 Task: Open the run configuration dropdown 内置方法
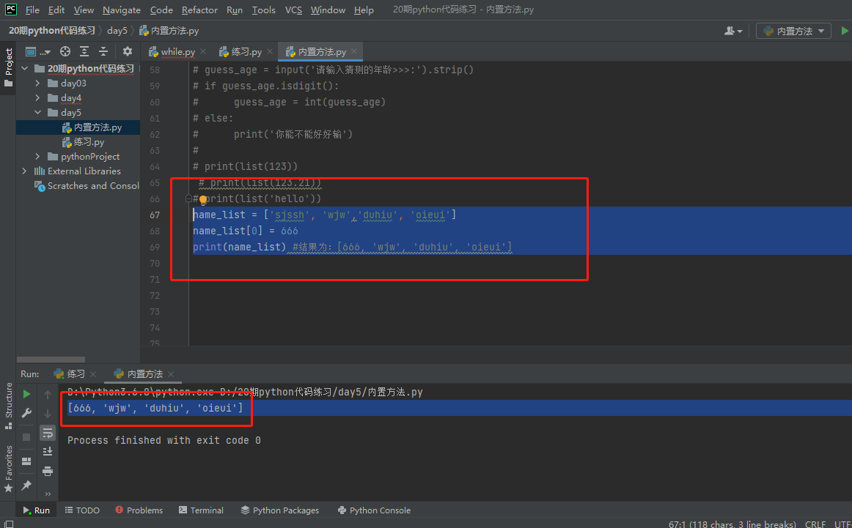[794, 31]
